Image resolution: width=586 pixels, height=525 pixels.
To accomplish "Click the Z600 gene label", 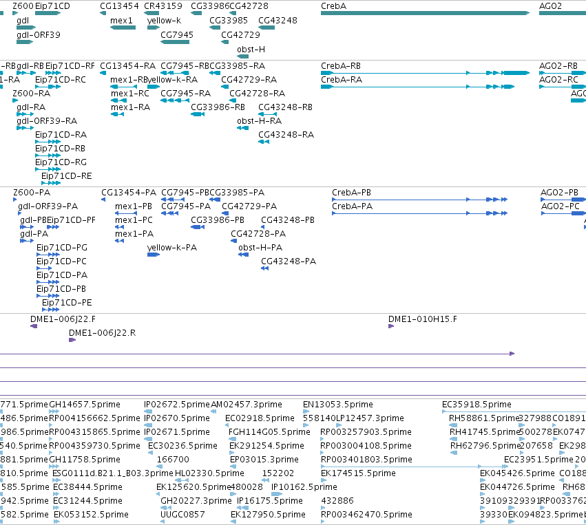I will click(23, 6).
